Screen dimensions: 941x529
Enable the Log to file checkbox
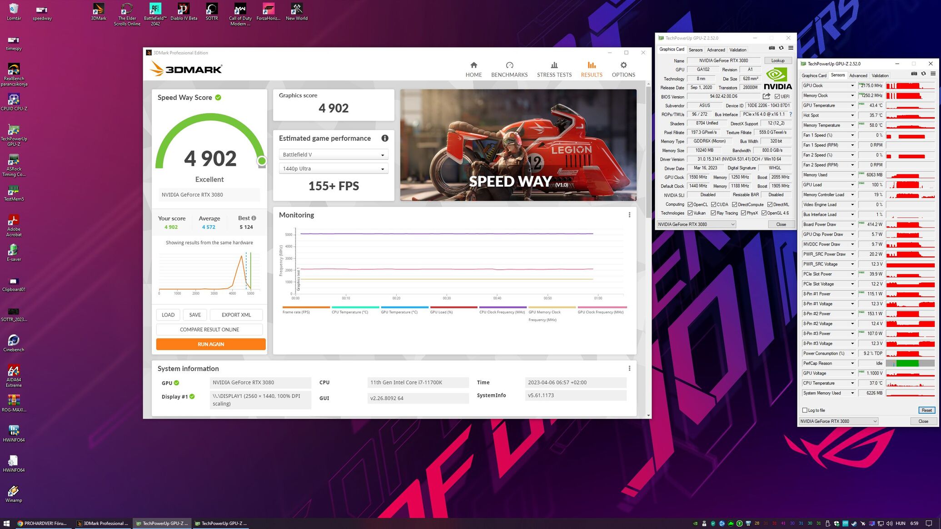(x=805, y=410)
